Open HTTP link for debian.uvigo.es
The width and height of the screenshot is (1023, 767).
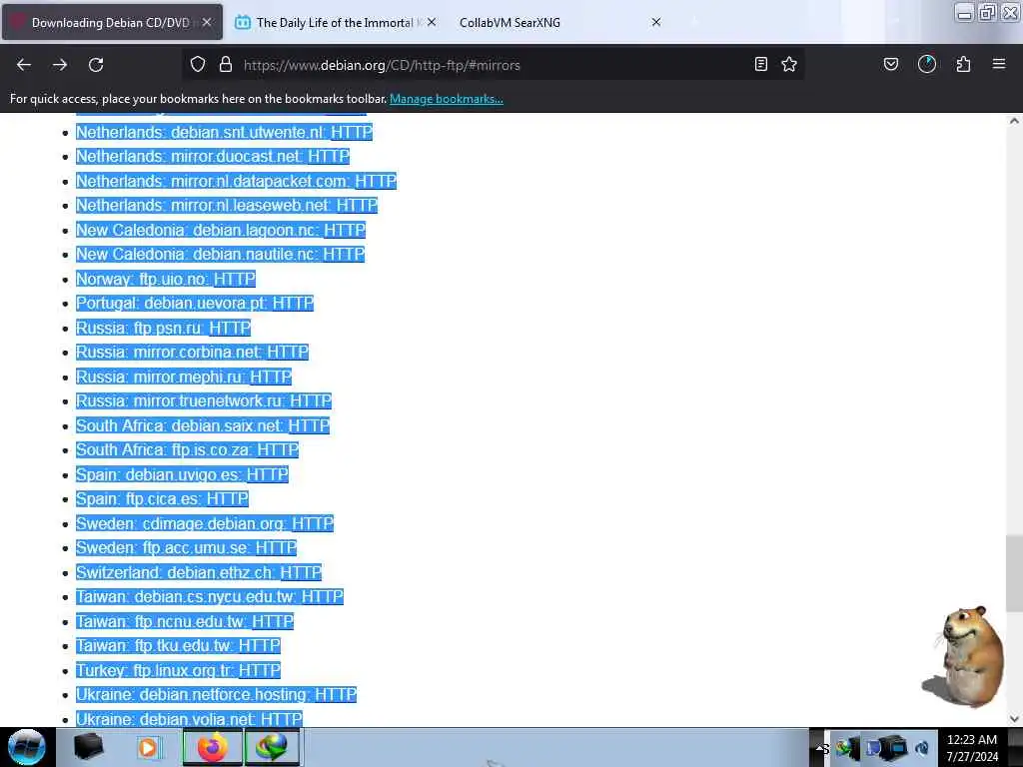[x=268, y=474]
